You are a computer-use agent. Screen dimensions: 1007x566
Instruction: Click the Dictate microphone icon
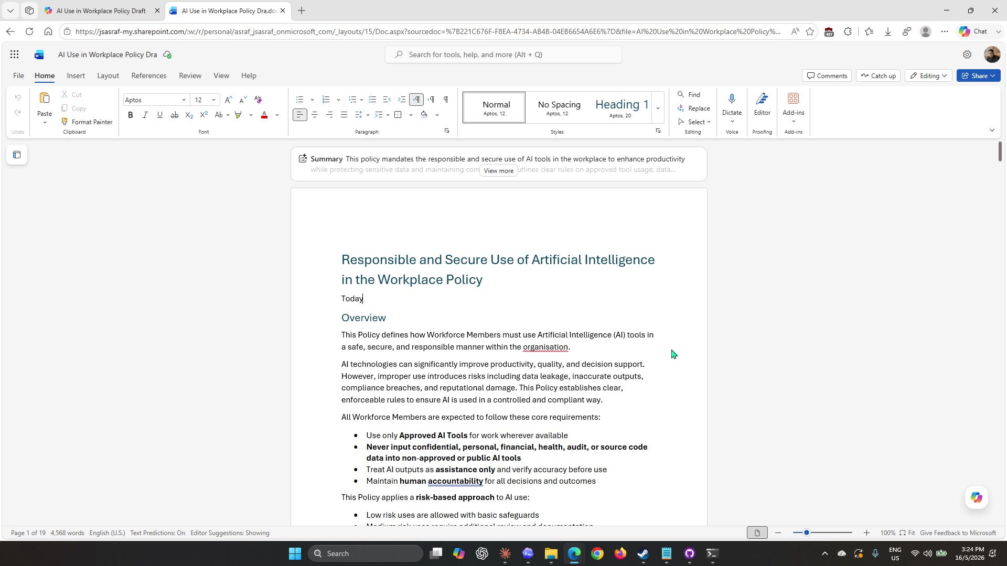tap(732, 99)
